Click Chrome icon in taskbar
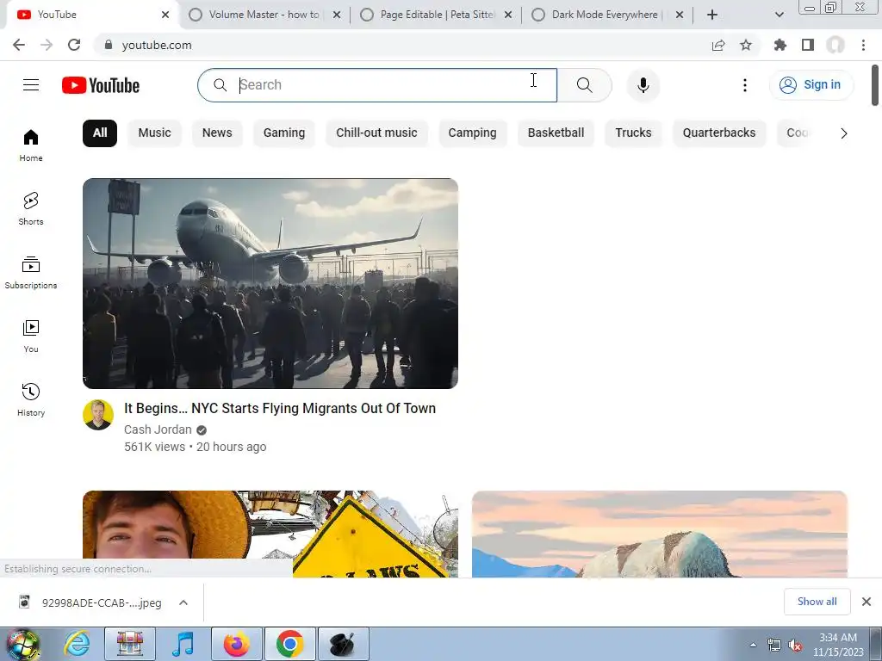 click(x=290, y=644)
